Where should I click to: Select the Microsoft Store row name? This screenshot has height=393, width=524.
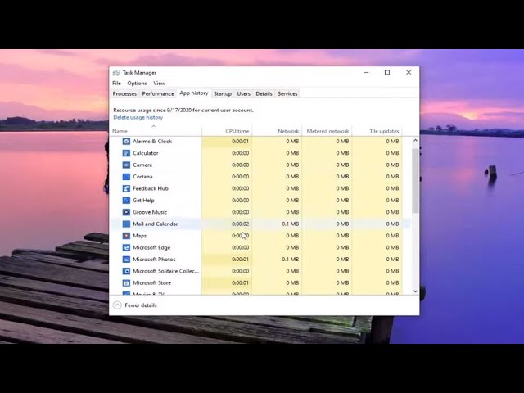151,283
